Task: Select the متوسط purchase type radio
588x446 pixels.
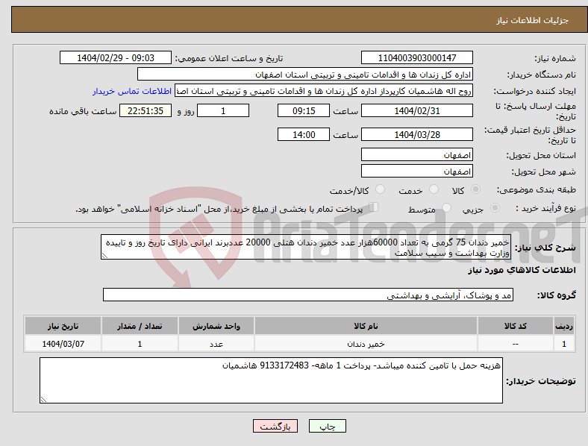Action: [446, 207]
